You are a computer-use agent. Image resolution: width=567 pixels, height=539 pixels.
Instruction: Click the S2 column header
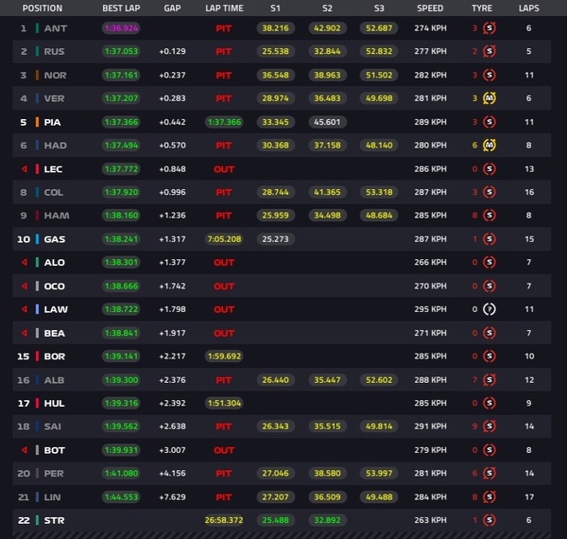click(x=327, y=9)
